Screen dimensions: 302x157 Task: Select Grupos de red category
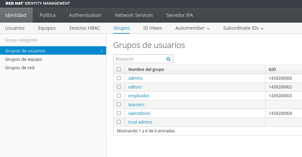click(x=20, y=68)
